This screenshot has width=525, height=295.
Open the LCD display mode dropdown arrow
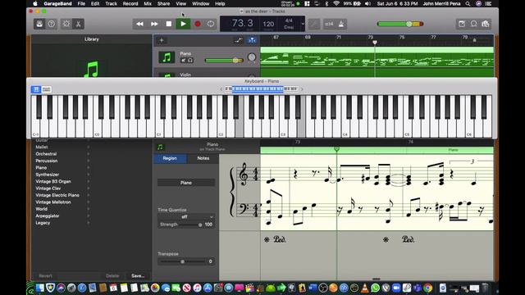click(303, 24)
